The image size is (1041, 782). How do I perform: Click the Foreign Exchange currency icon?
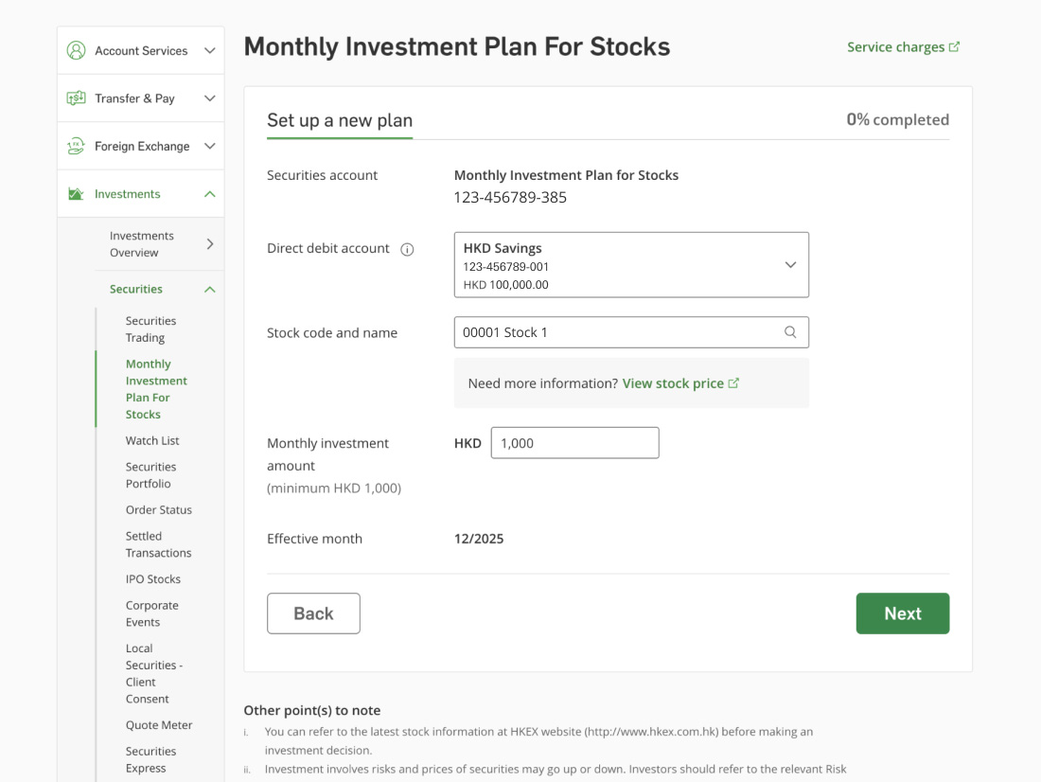76,146
